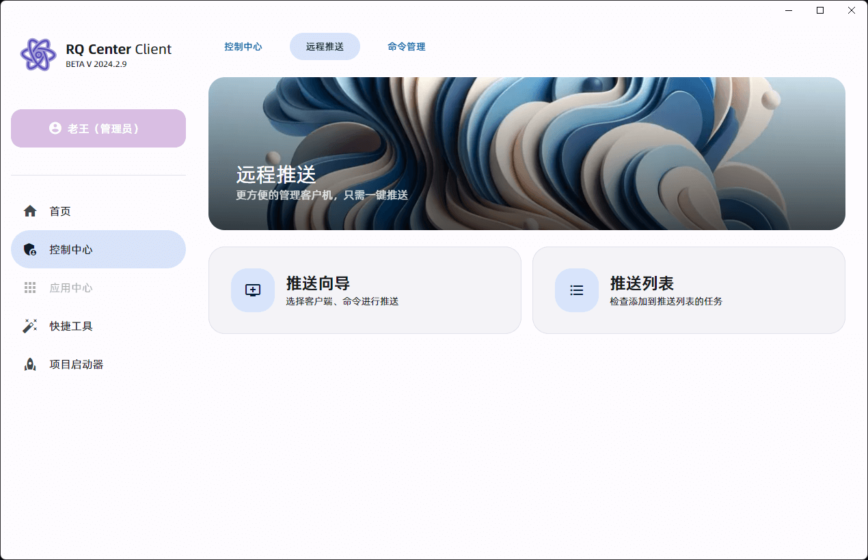Screen dimensions: 868x560
Task: Select the 首页 home icon in sidebar
Action: [x=30, y=211]
